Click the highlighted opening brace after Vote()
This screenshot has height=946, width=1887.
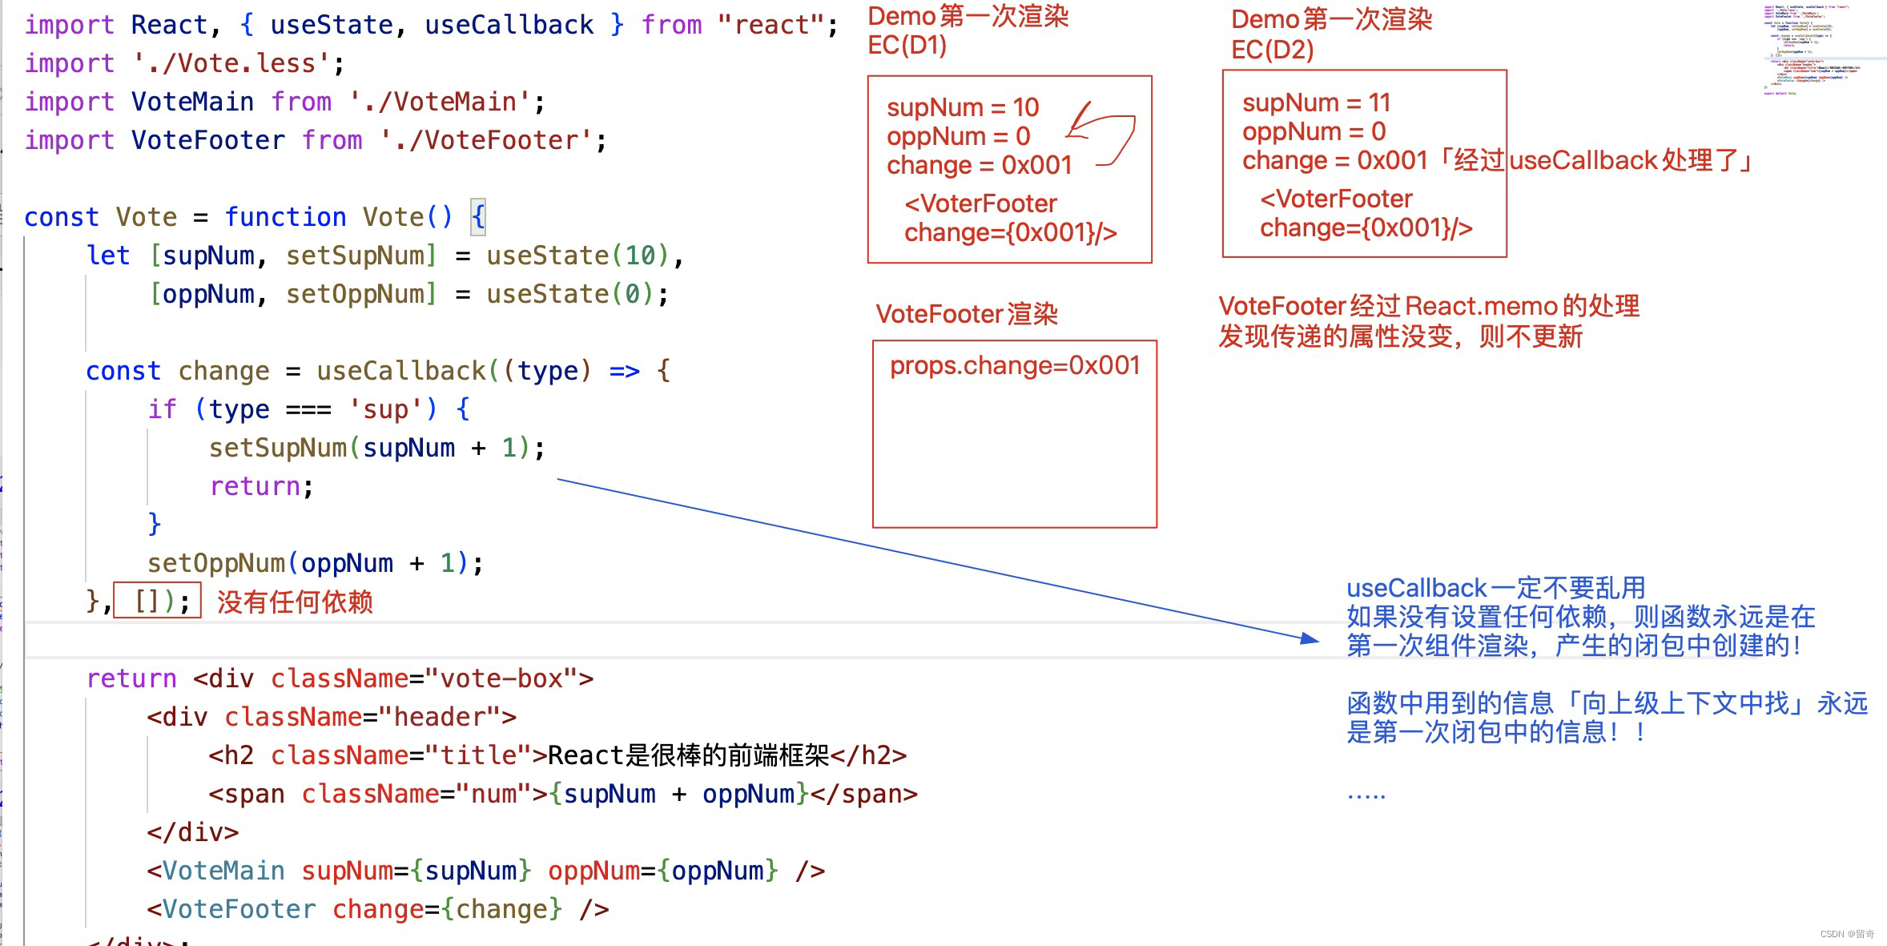(478, 217)
